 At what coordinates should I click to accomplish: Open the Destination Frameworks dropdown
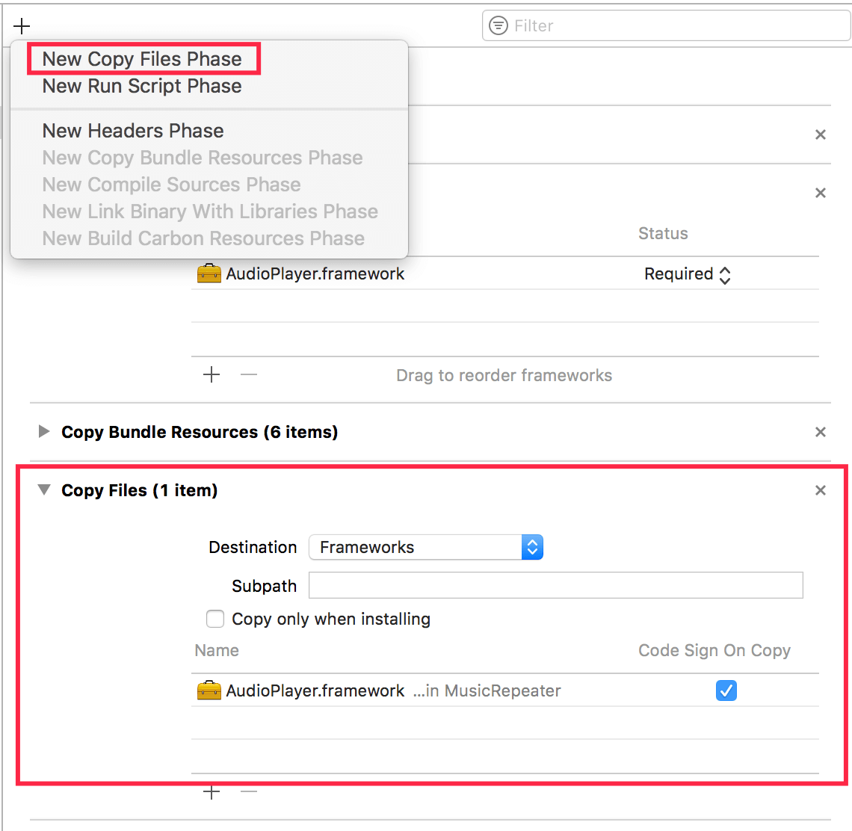coord(426,547)
